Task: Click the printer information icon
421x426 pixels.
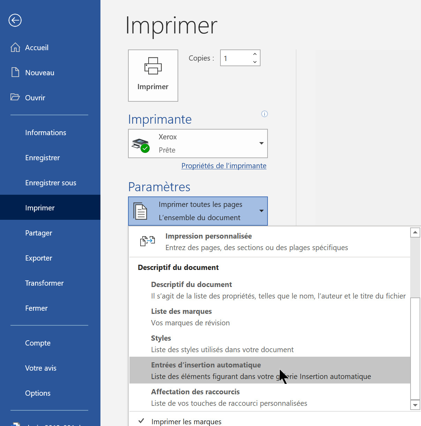Action: [264, 114]
